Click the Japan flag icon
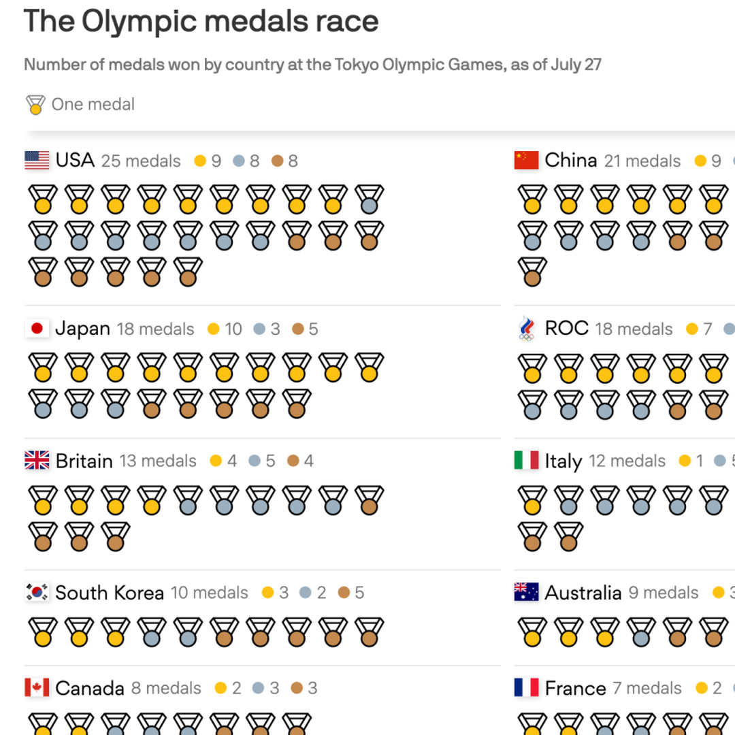Image resolution: width=735 pixels, height=735 pixels. tap(37, 329)
